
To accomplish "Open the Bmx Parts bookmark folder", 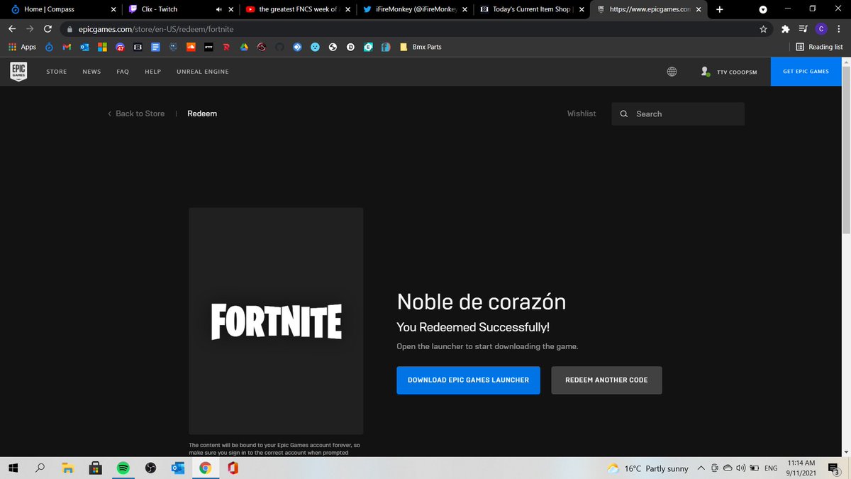I will pos(421,47).
